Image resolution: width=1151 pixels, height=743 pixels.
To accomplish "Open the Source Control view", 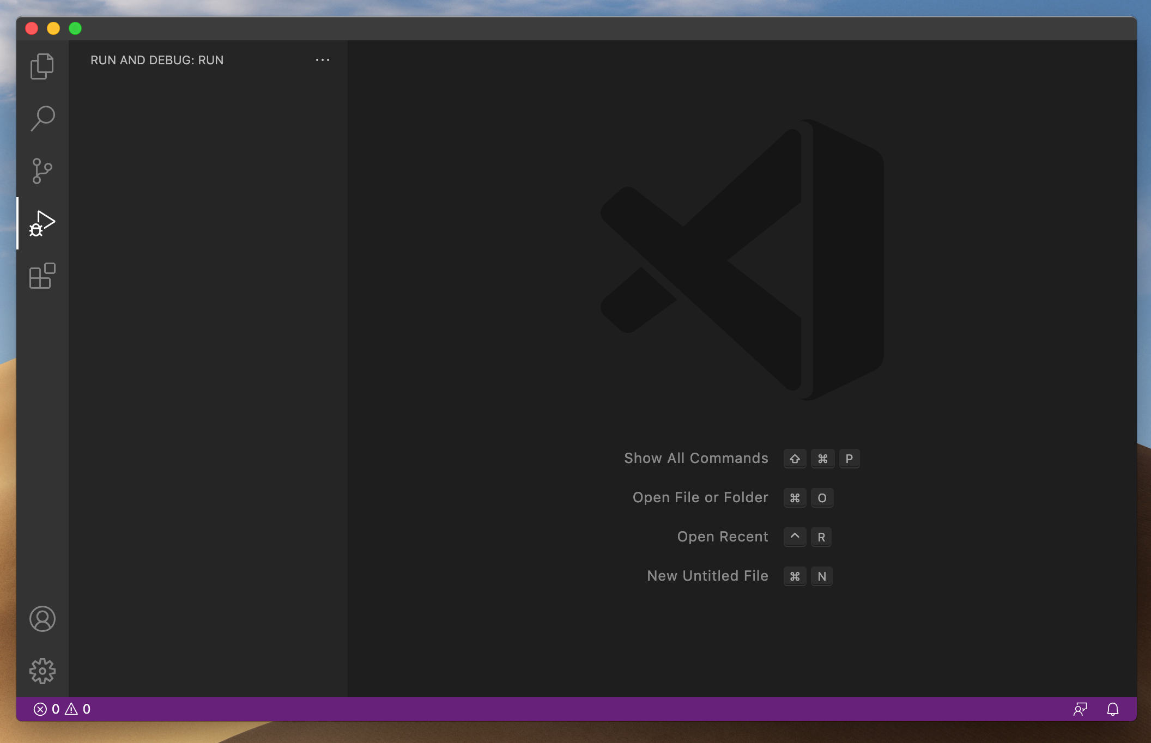I will [x=43, y=170].
